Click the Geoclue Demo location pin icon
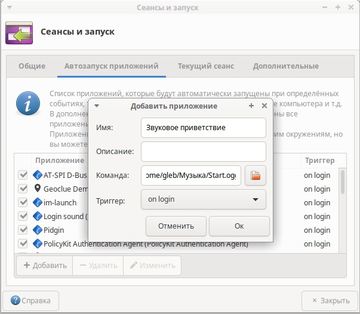The image size is (360, 314). click(38, 189)
